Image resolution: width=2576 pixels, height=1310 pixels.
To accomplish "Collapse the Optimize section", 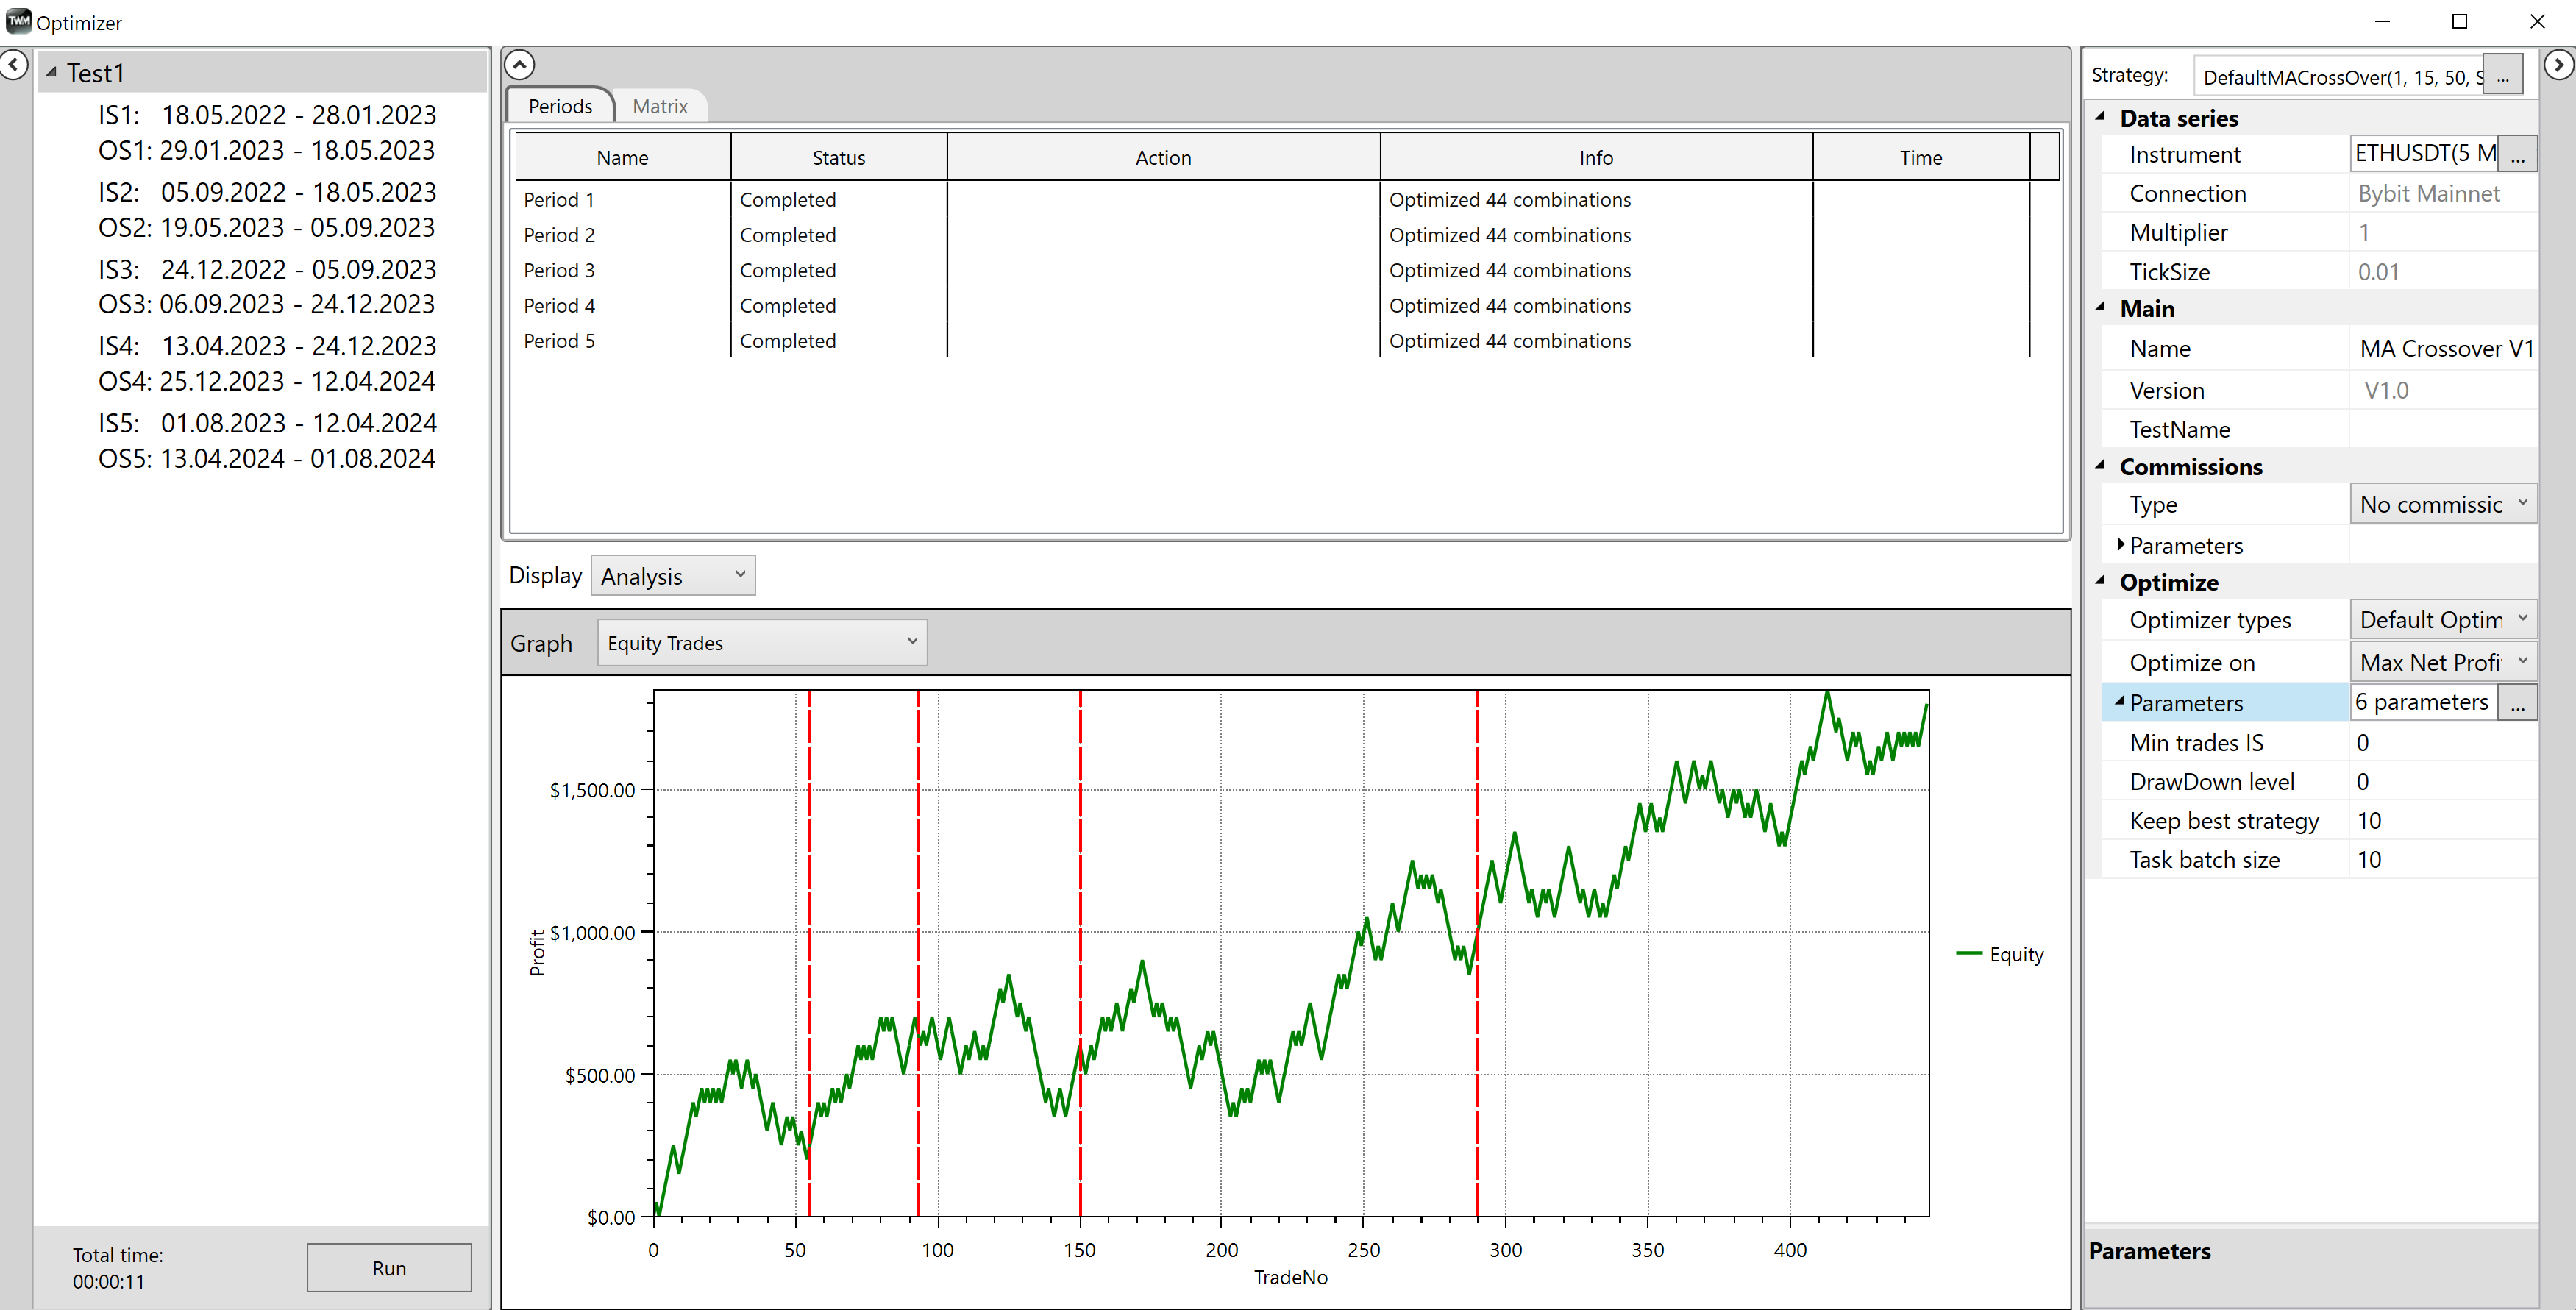I will pos(2101,581).
